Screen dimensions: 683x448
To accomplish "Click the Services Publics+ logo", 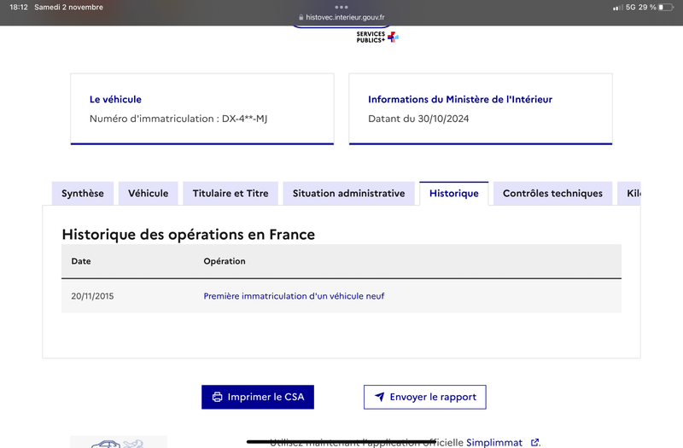I will (x=377, y=37).
